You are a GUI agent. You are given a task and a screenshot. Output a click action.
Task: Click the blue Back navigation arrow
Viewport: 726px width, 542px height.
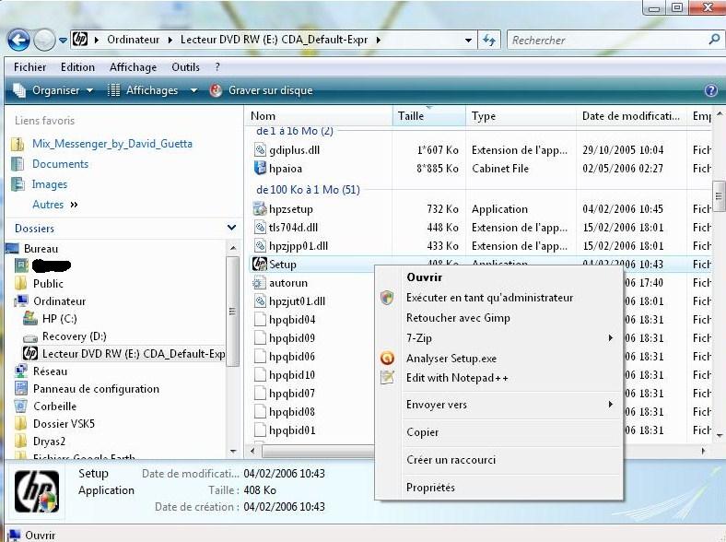18,40
